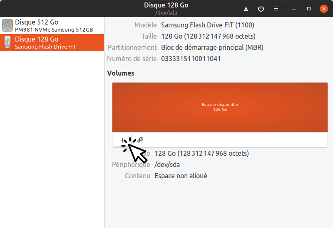Close the Disks window
Image resolution: width=333 pixels, height=228 pixels.
pos(324,9)
